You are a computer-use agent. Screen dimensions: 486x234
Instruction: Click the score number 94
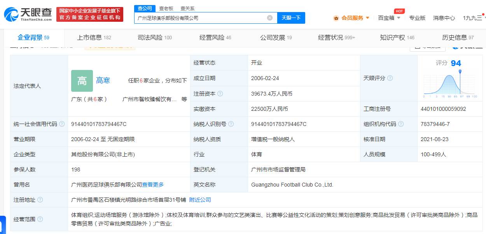click(456, 63)
